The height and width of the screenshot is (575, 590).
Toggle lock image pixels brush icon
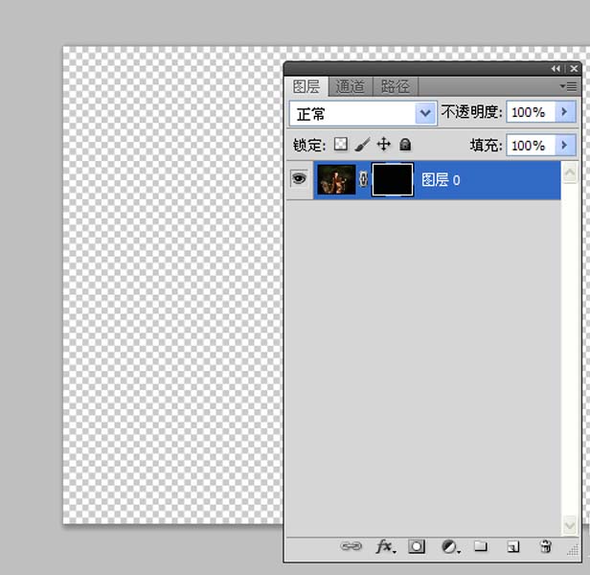pos(362,145)
